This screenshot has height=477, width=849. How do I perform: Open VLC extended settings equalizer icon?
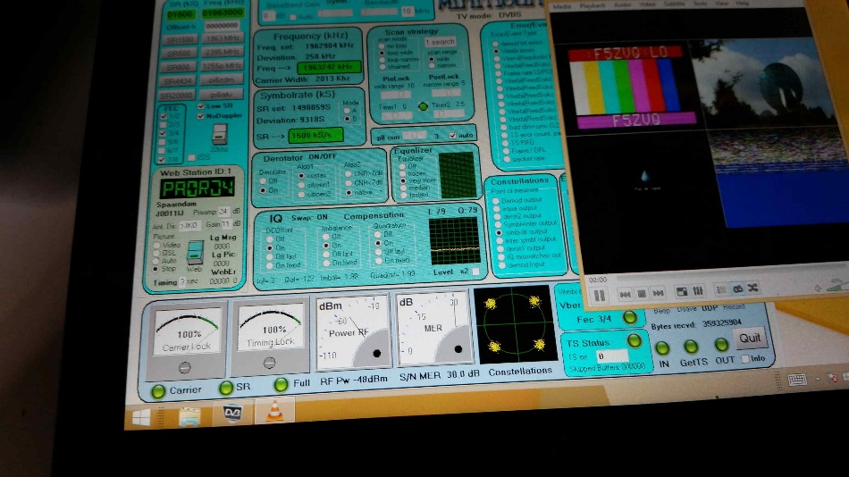click(x=698, y=290)
